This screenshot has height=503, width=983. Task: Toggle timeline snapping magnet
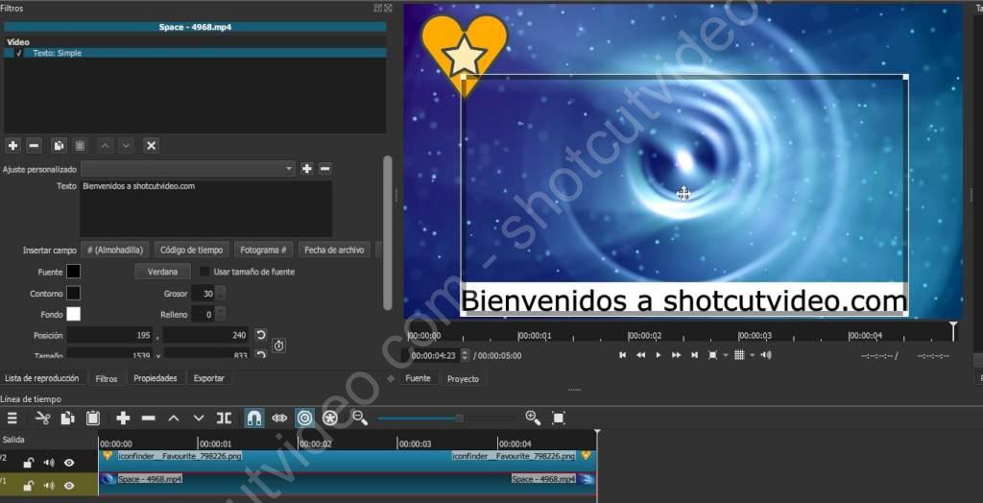(253, 419)
